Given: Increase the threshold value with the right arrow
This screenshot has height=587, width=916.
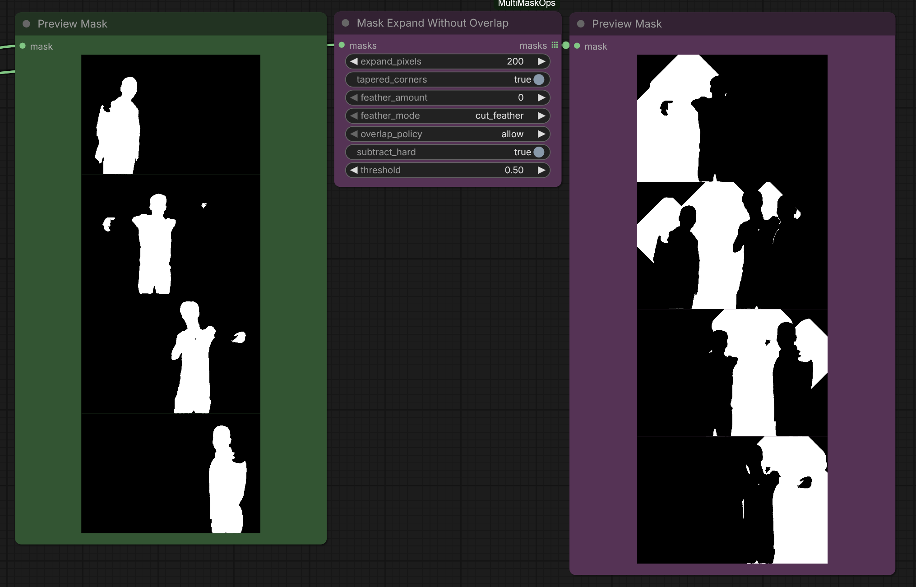Looking at the screenshot, I should coord(541,170).
